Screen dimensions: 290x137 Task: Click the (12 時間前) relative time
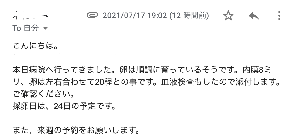[189, 16]
